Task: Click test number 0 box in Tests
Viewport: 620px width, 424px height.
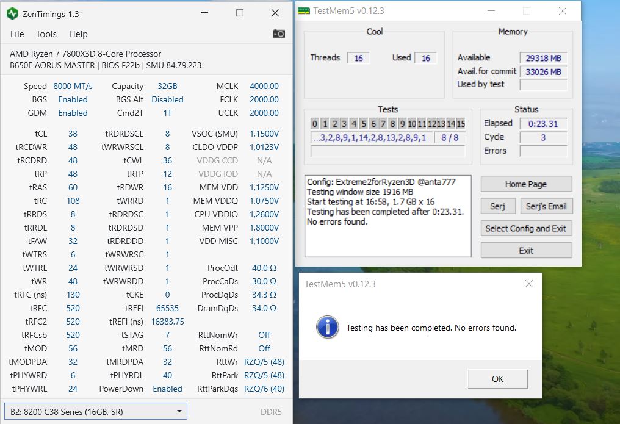Action: point(315,124)
